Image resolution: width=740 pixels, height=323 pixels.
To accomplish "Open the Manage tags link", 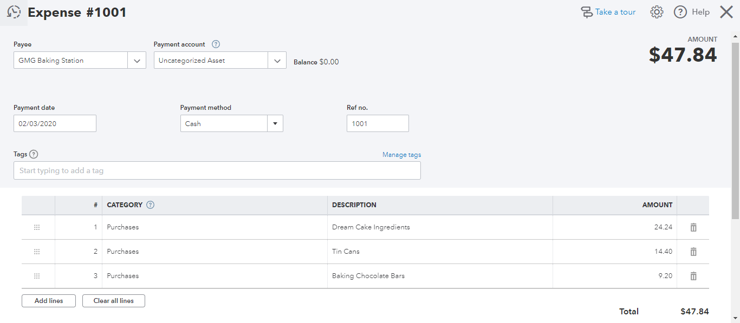I will coord(401,155).
